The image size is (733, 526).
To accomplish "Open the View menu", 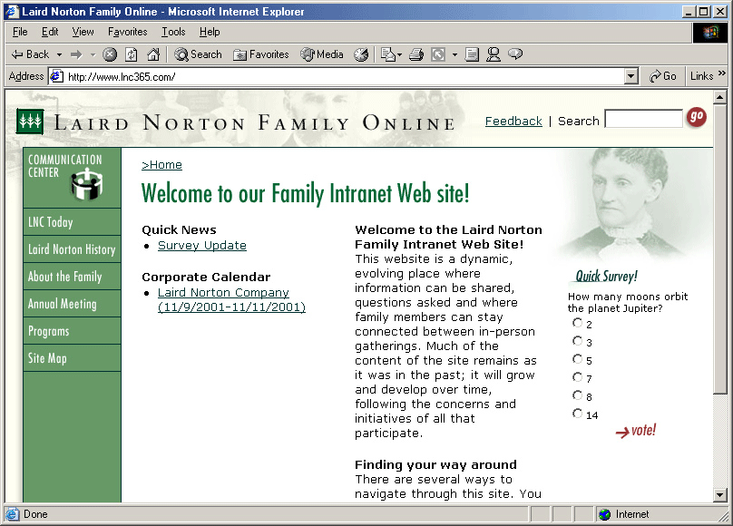I will tap(83, 32).
